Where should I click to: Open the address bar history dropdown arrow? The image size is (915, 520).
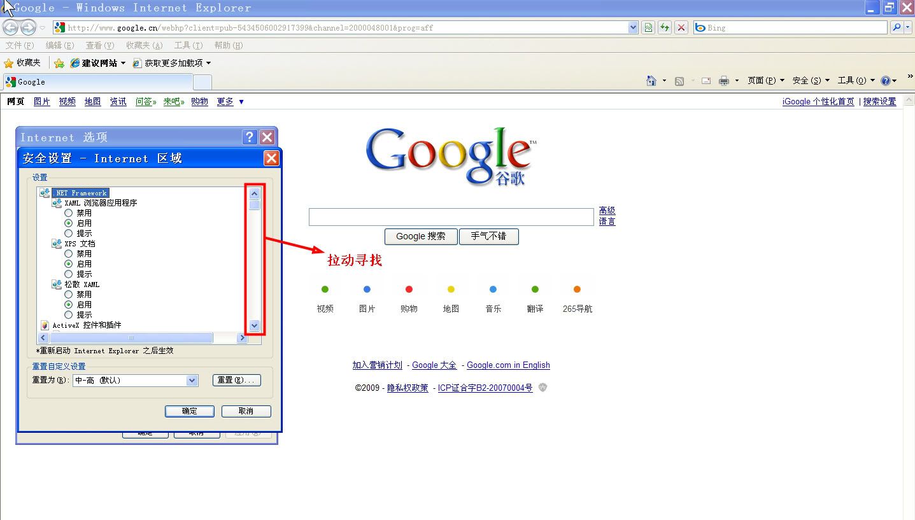coord(633,27)
